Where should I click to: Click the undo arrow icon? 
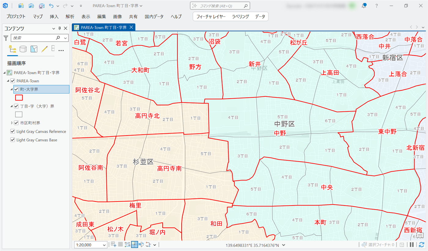(x=51, y=6)
